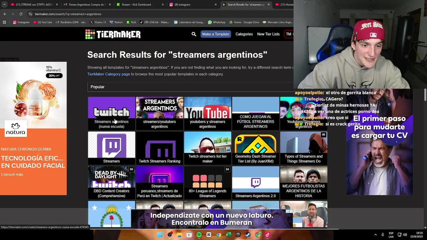Click the browser forward arrow
This screenshot has width=427, height=240.
pyautogui.click(x=13, y=14)
